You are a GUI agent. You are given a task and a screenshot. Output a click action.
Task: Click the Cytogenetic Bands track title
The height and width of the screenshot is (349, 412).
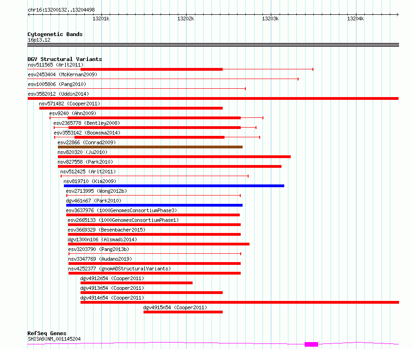click(x=55, y=34)
